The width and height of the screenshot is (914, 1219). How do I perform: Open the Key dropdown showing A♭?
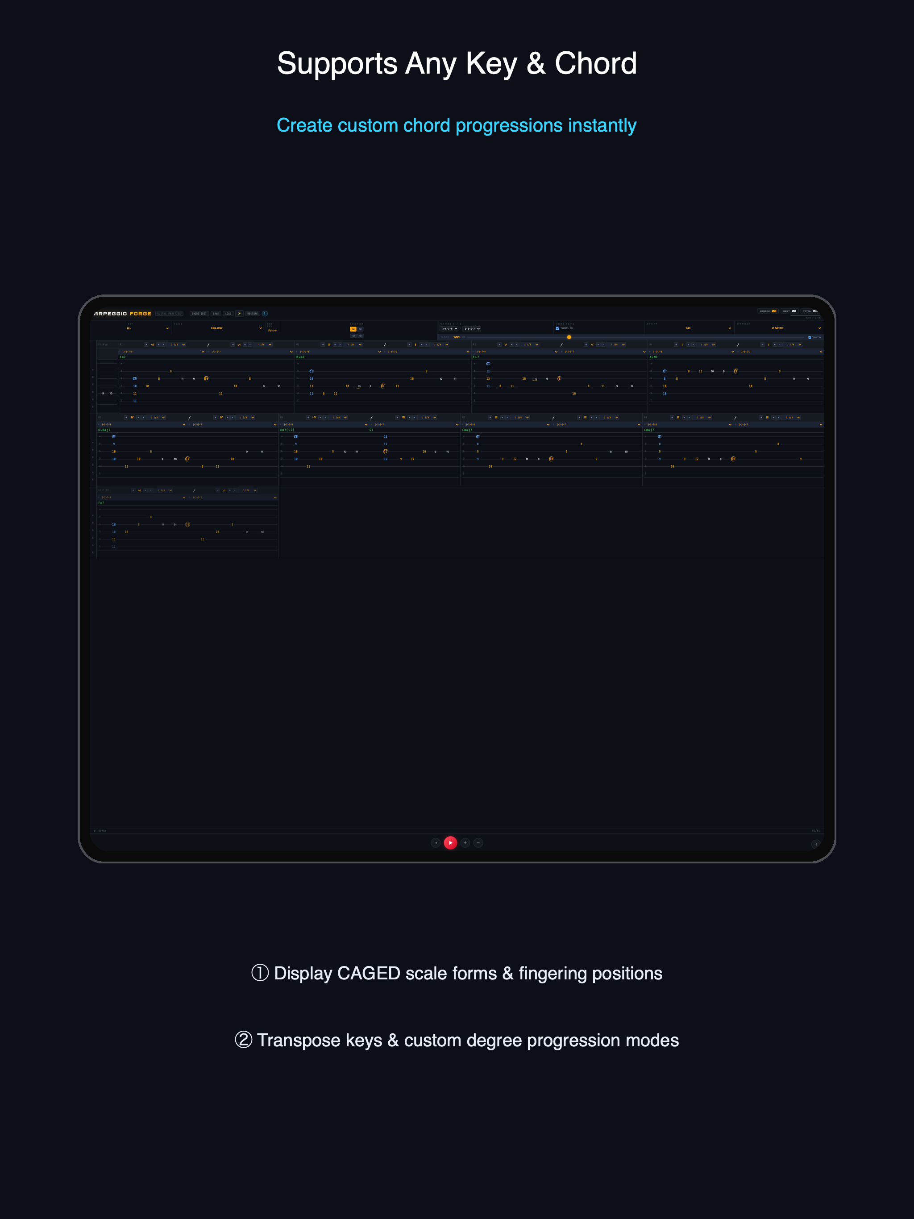pyautogui.click(x=147, y=328)
